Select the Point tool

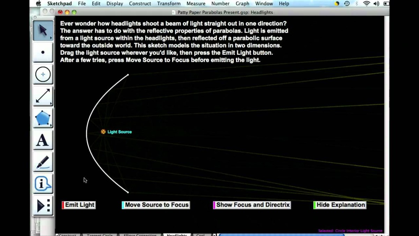[43, 52]
